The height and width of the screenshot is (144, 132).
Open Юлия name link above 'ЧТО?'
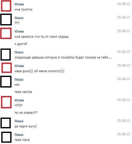19,100
